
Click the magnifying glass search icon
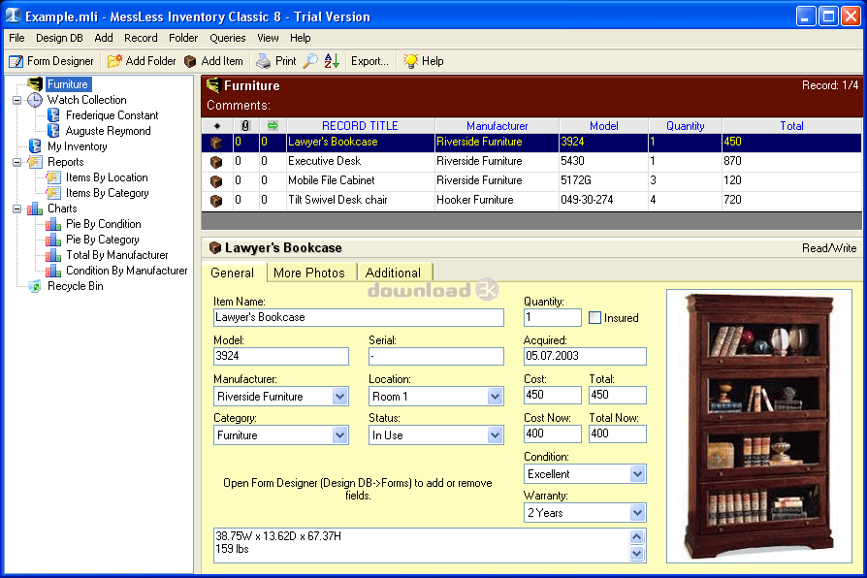click(310, 61)
